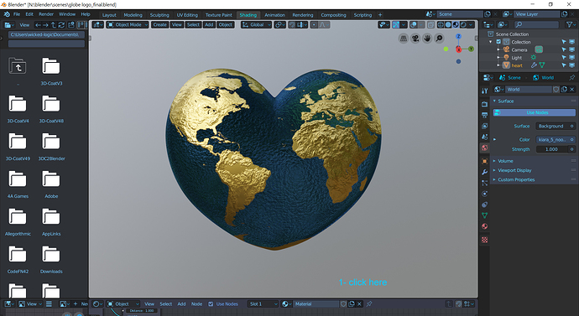Screen dimensions: 579x316
Task: Toggle selectability of the heart object
Action: (x=564, y=65)
